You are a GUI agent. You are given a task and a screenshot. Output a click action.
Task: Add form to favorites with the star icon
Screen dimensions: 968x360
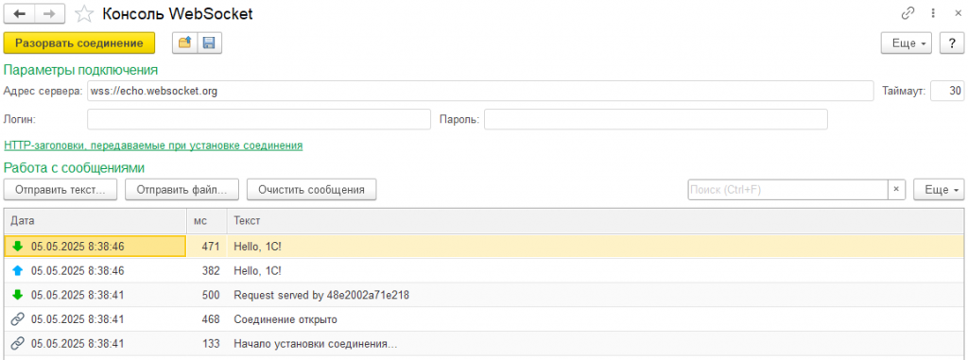click(84, 13)
